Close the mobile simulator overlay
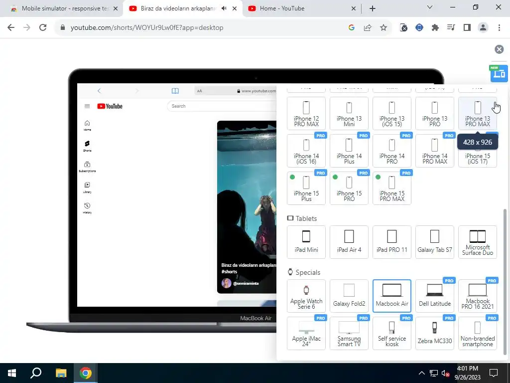The height and width of the screenshot is (383, 510). coord(499,49)
